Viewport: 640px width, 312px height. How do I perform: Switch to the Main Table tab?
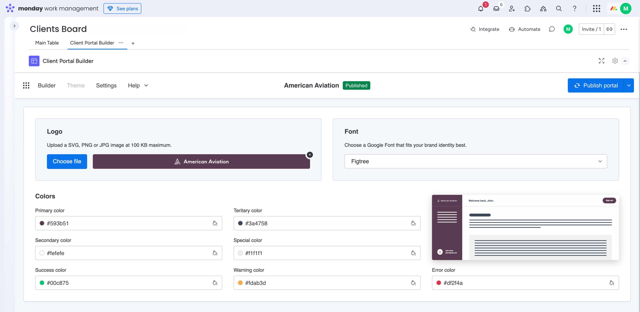click(x=47, y=43)
